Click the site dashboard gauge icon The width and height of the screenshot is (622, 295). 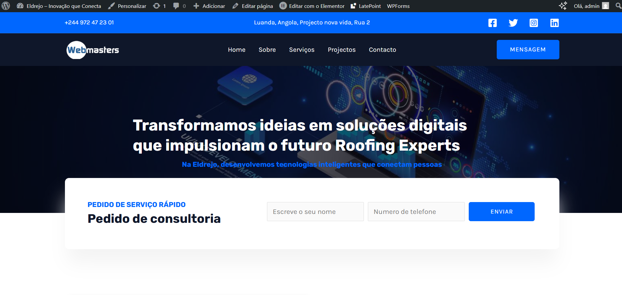click(20, 6)
